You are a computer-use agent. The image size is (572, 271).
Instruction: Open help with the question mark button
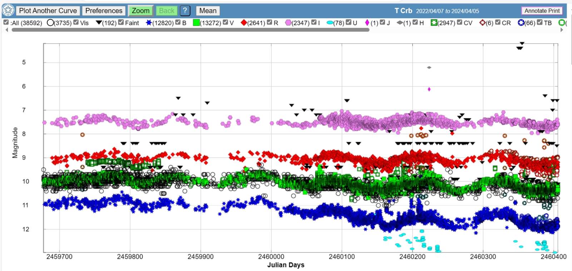coord(185,11)
